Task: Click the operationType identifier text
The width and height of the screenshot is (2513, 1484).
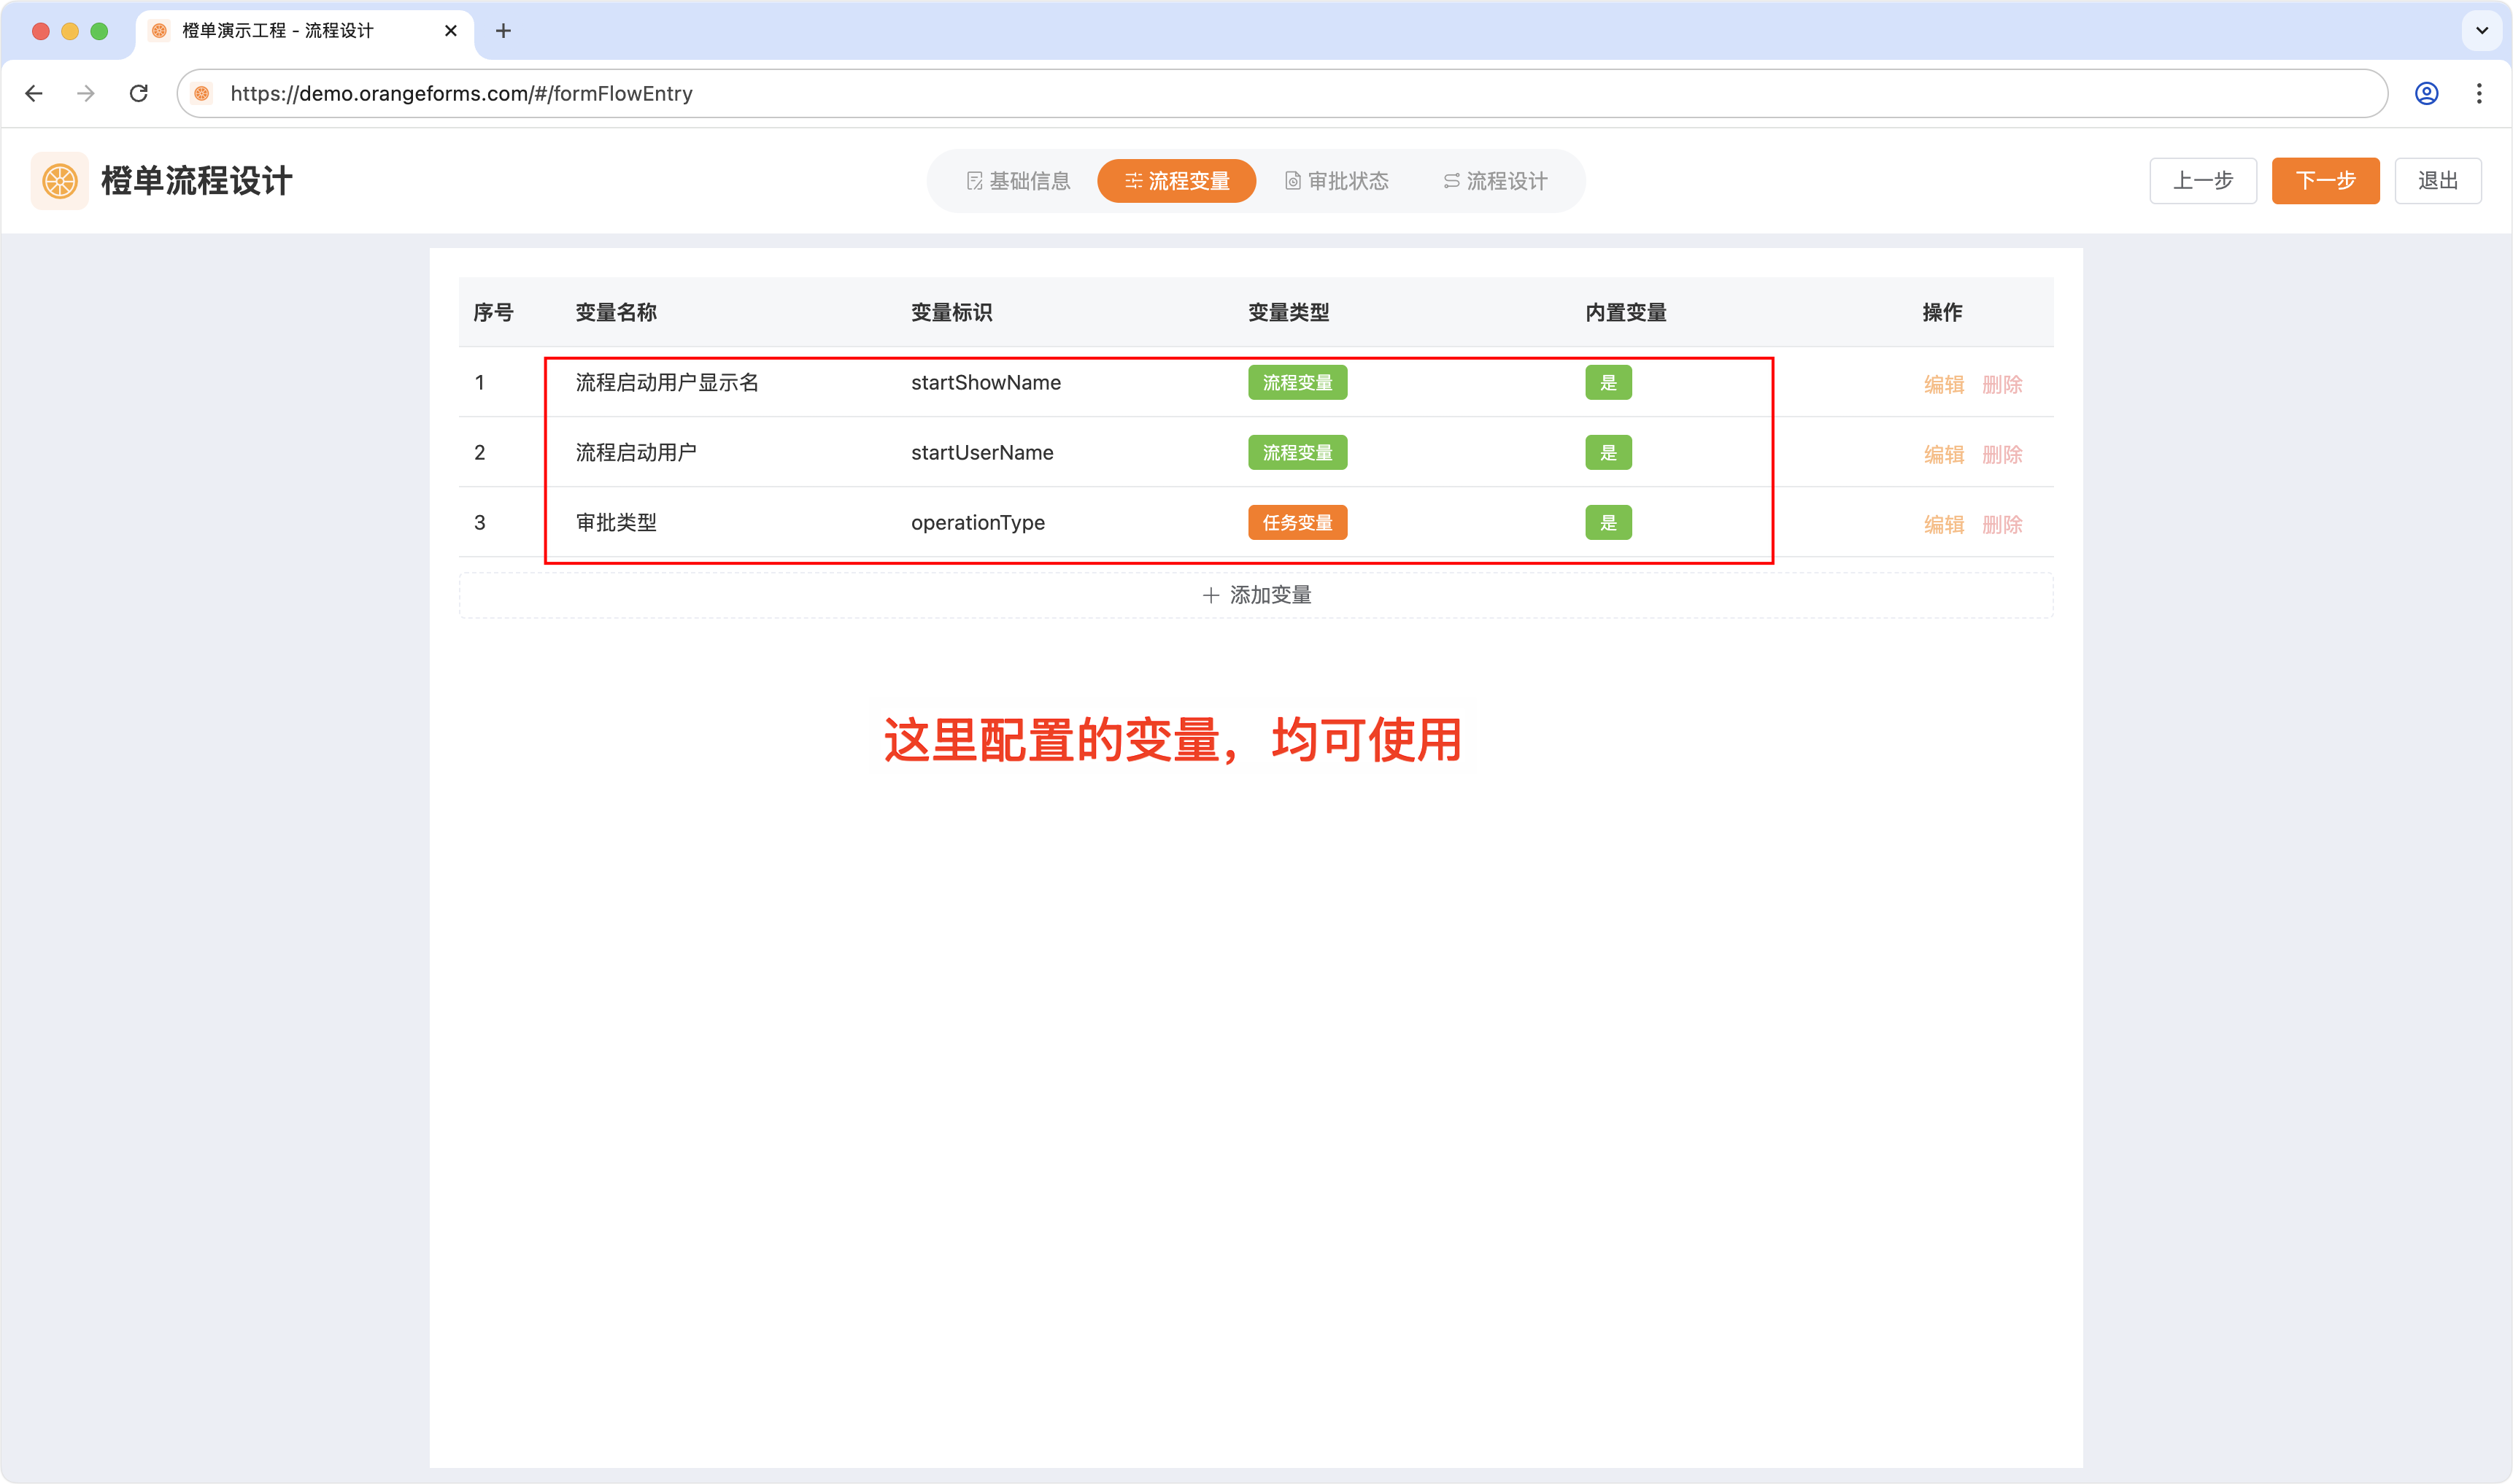Action: [x=978, y=523]
